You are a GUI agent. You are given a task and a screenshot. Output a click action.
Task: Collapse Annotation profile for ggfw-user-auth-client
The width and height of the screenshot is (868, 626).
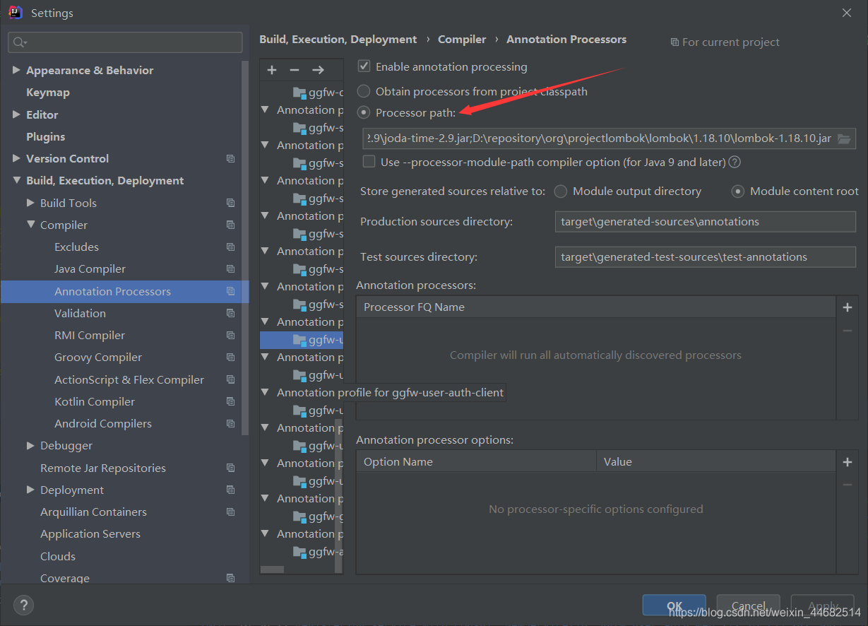pyautogui.click(x=266, y=392)
